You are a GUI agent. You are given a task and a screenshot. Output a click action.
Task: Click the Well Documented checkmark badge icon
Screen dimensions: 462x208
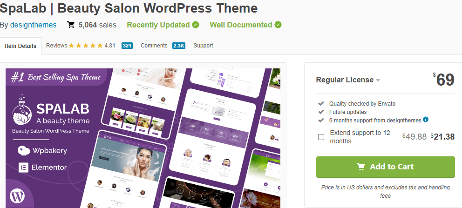tap(278, 25)
